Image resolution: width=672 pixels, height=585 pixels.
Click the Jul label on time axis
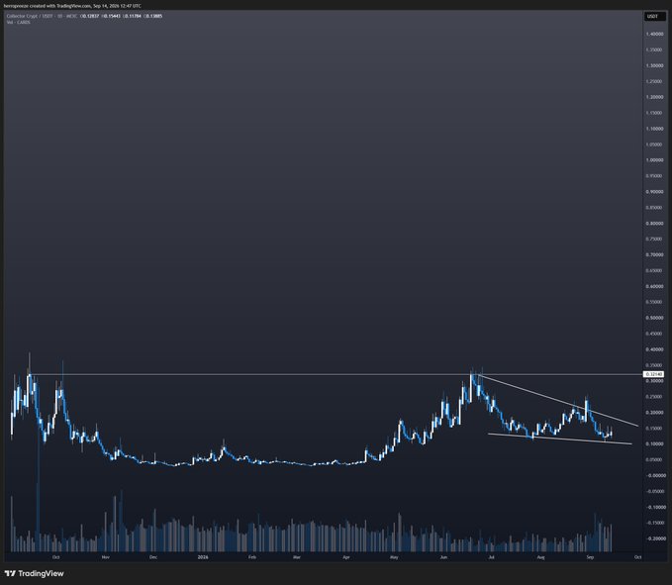(491, 557)
